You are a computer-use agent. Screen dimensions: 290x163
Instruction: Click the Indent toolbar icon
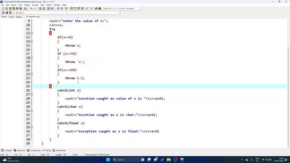tap(58, 9)
